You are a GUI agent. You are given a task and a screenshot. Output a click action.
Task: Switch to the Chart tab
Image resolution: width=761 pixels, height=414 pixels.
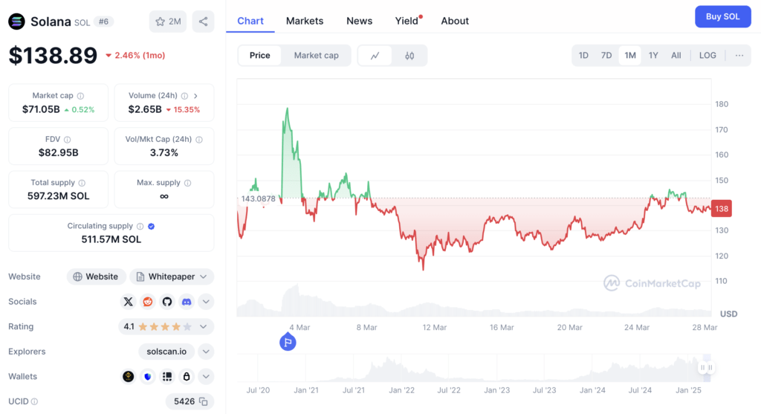(x=250, y=21)
